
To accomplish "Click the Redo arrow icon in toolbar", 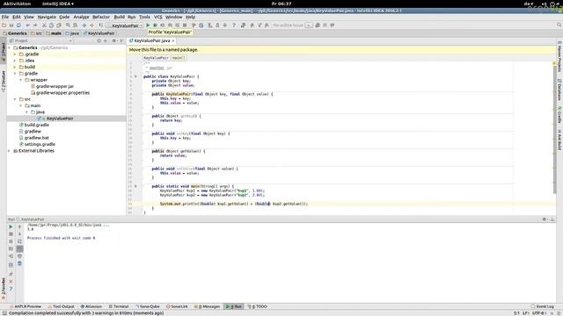I will 35,25.
